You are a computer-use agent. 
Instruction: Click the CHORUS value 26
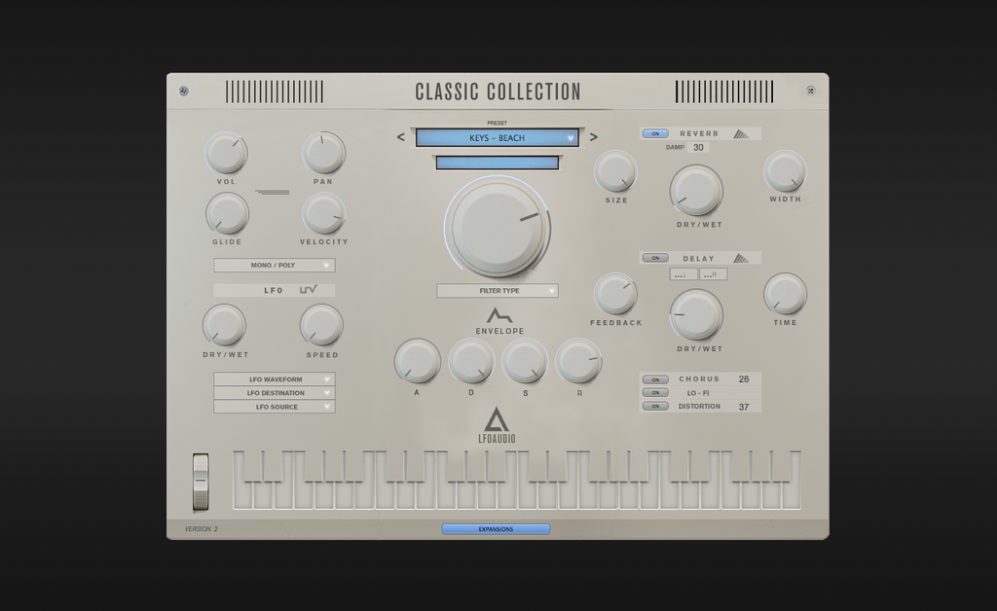(744, 379)
